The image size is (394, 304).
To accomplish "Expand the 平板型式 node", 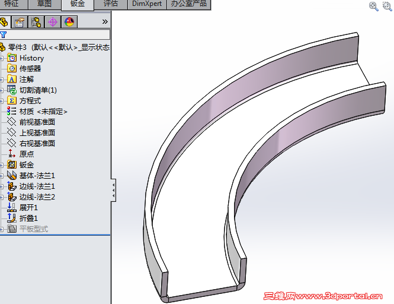I will (x=1, y=229).
